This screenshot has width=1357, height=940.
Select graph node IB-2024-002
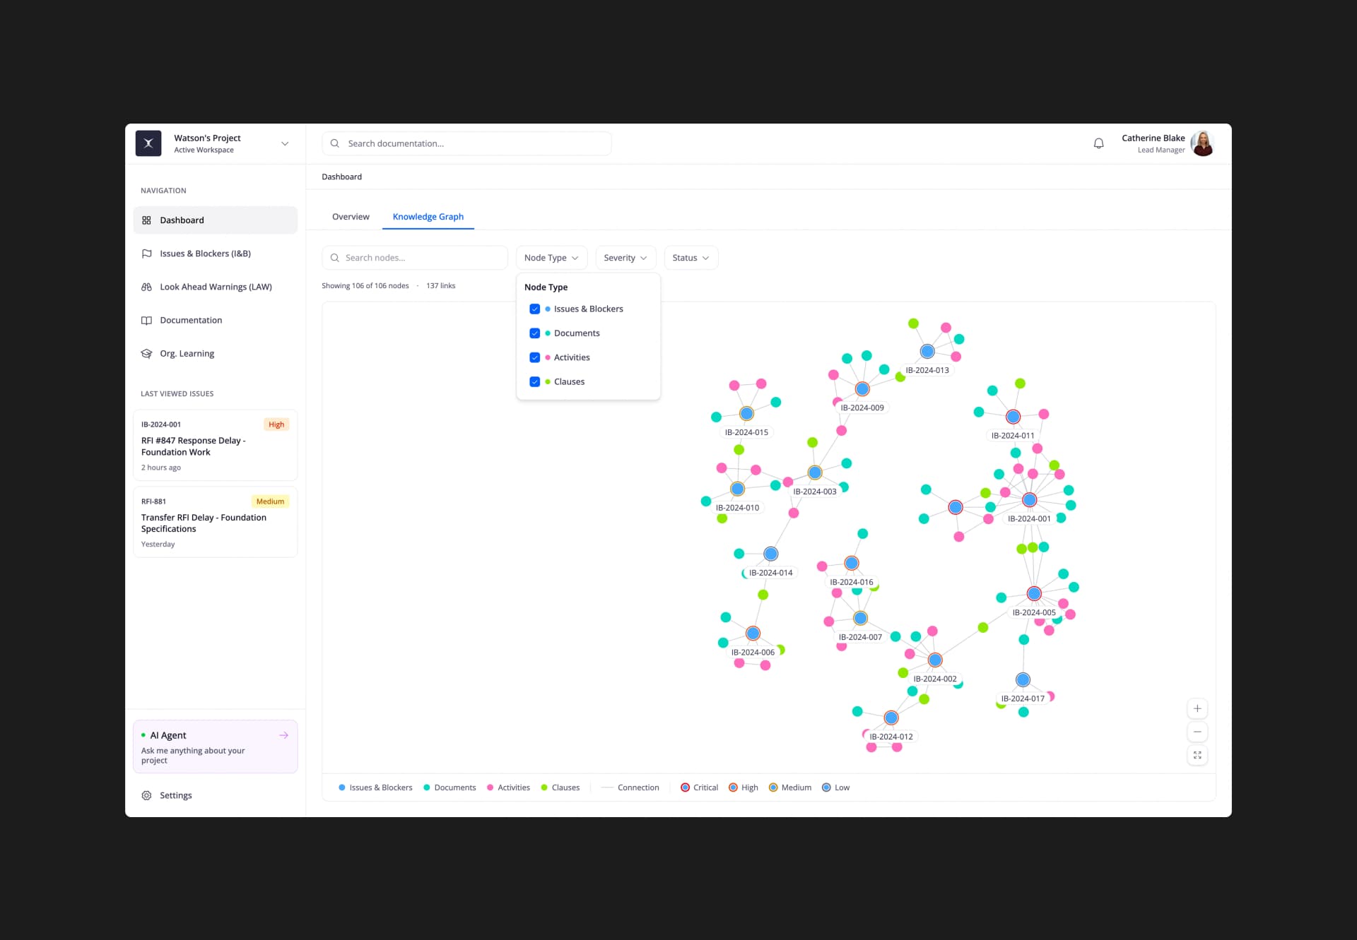[x=935, y=660]
